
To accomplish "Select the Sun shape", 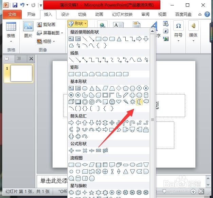I will point(132,102).
